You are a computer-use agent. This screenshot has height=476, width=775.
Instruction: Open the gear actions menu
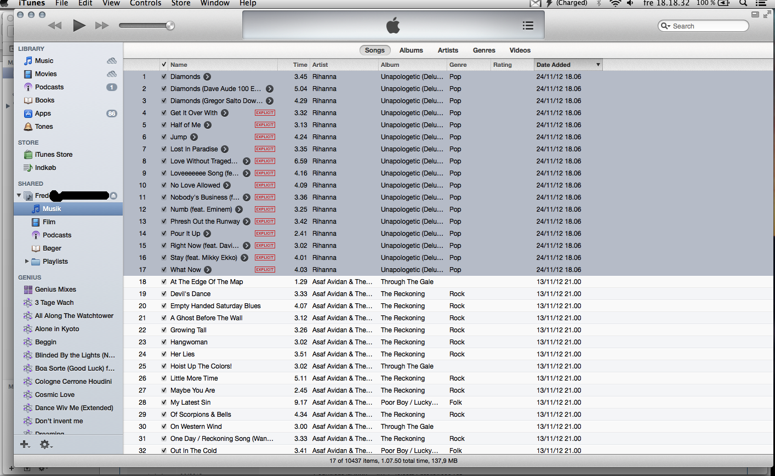46,445
